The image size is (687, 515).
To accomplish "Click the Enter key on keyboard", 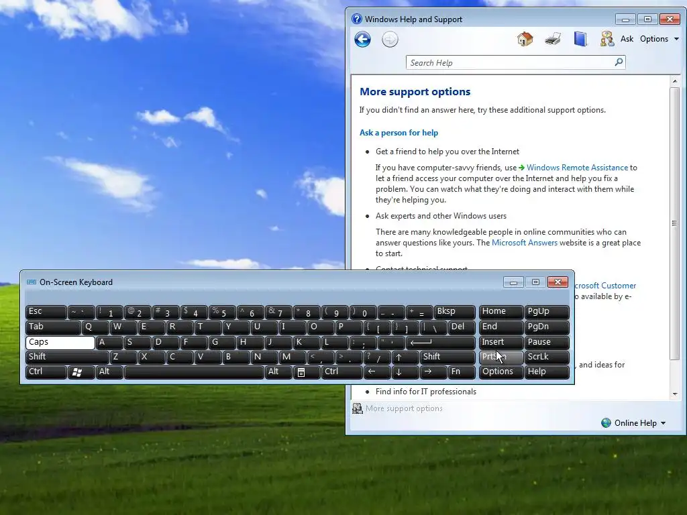I will (440, 343).
